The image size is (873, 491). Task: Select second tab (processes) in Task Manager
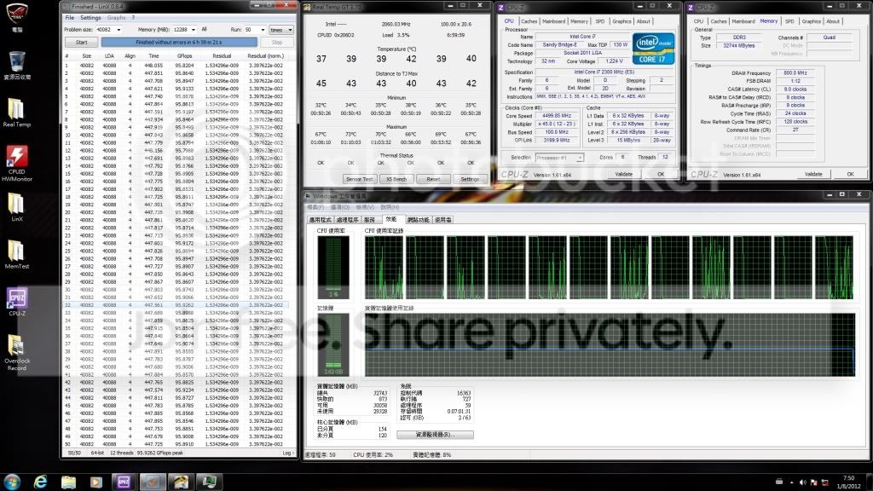click(348, 220)
